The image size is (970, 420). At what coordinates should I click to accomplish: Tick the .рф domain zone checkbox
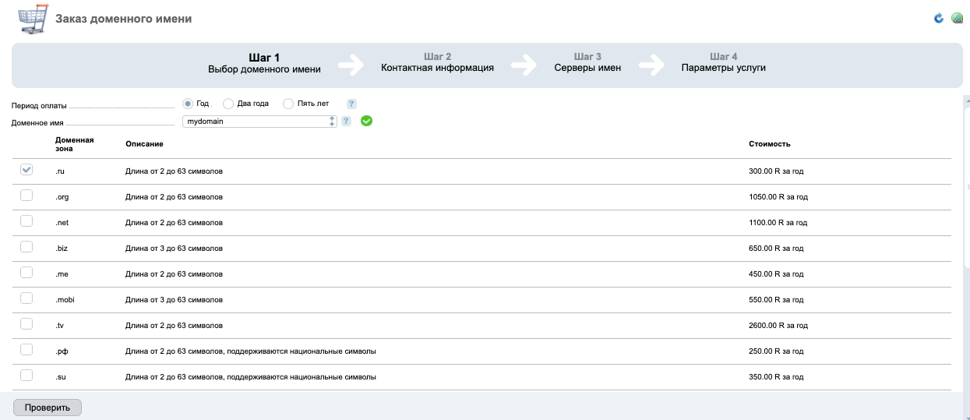point(26,350)
